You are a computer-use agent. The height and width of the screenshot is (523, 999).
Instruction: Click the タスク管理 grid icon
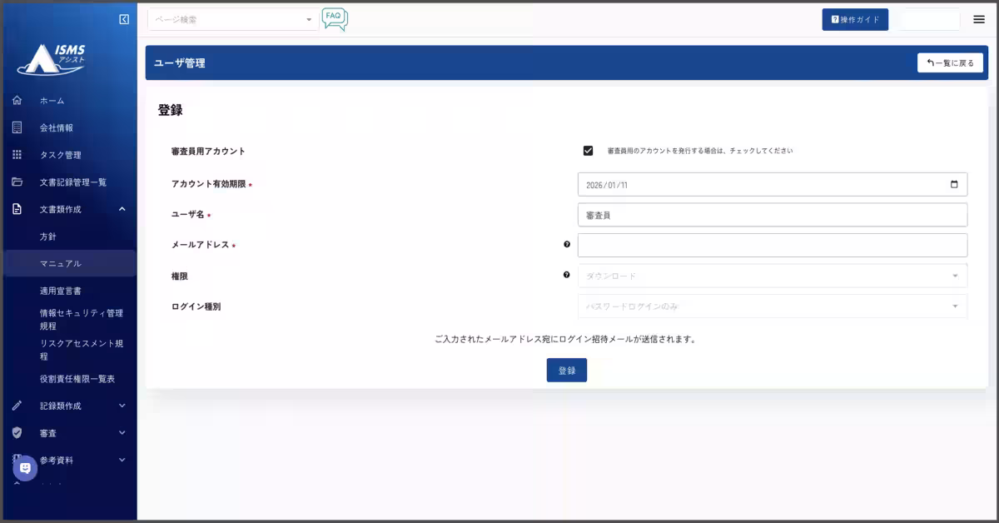click(17, 155)
